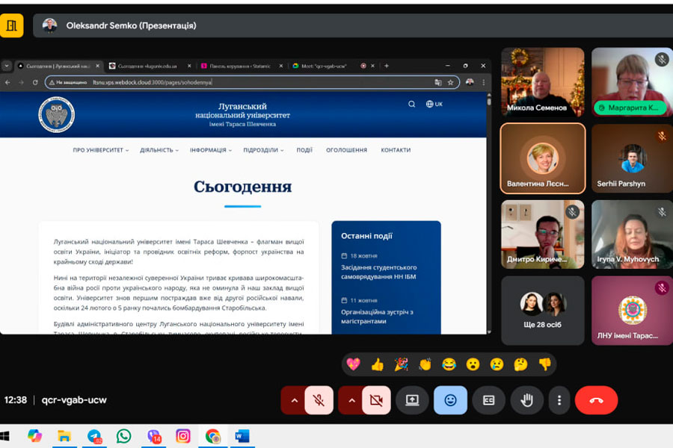673x448 pixels.
Task: Open Telegram from the taskbar
Action: [94, 436]
